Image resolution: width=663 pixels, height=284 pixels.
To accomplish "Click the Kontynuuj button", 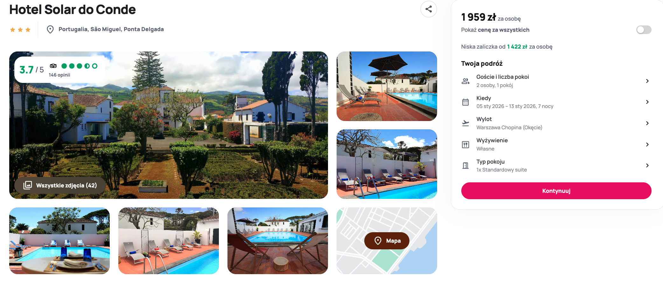I will [556, 191].
